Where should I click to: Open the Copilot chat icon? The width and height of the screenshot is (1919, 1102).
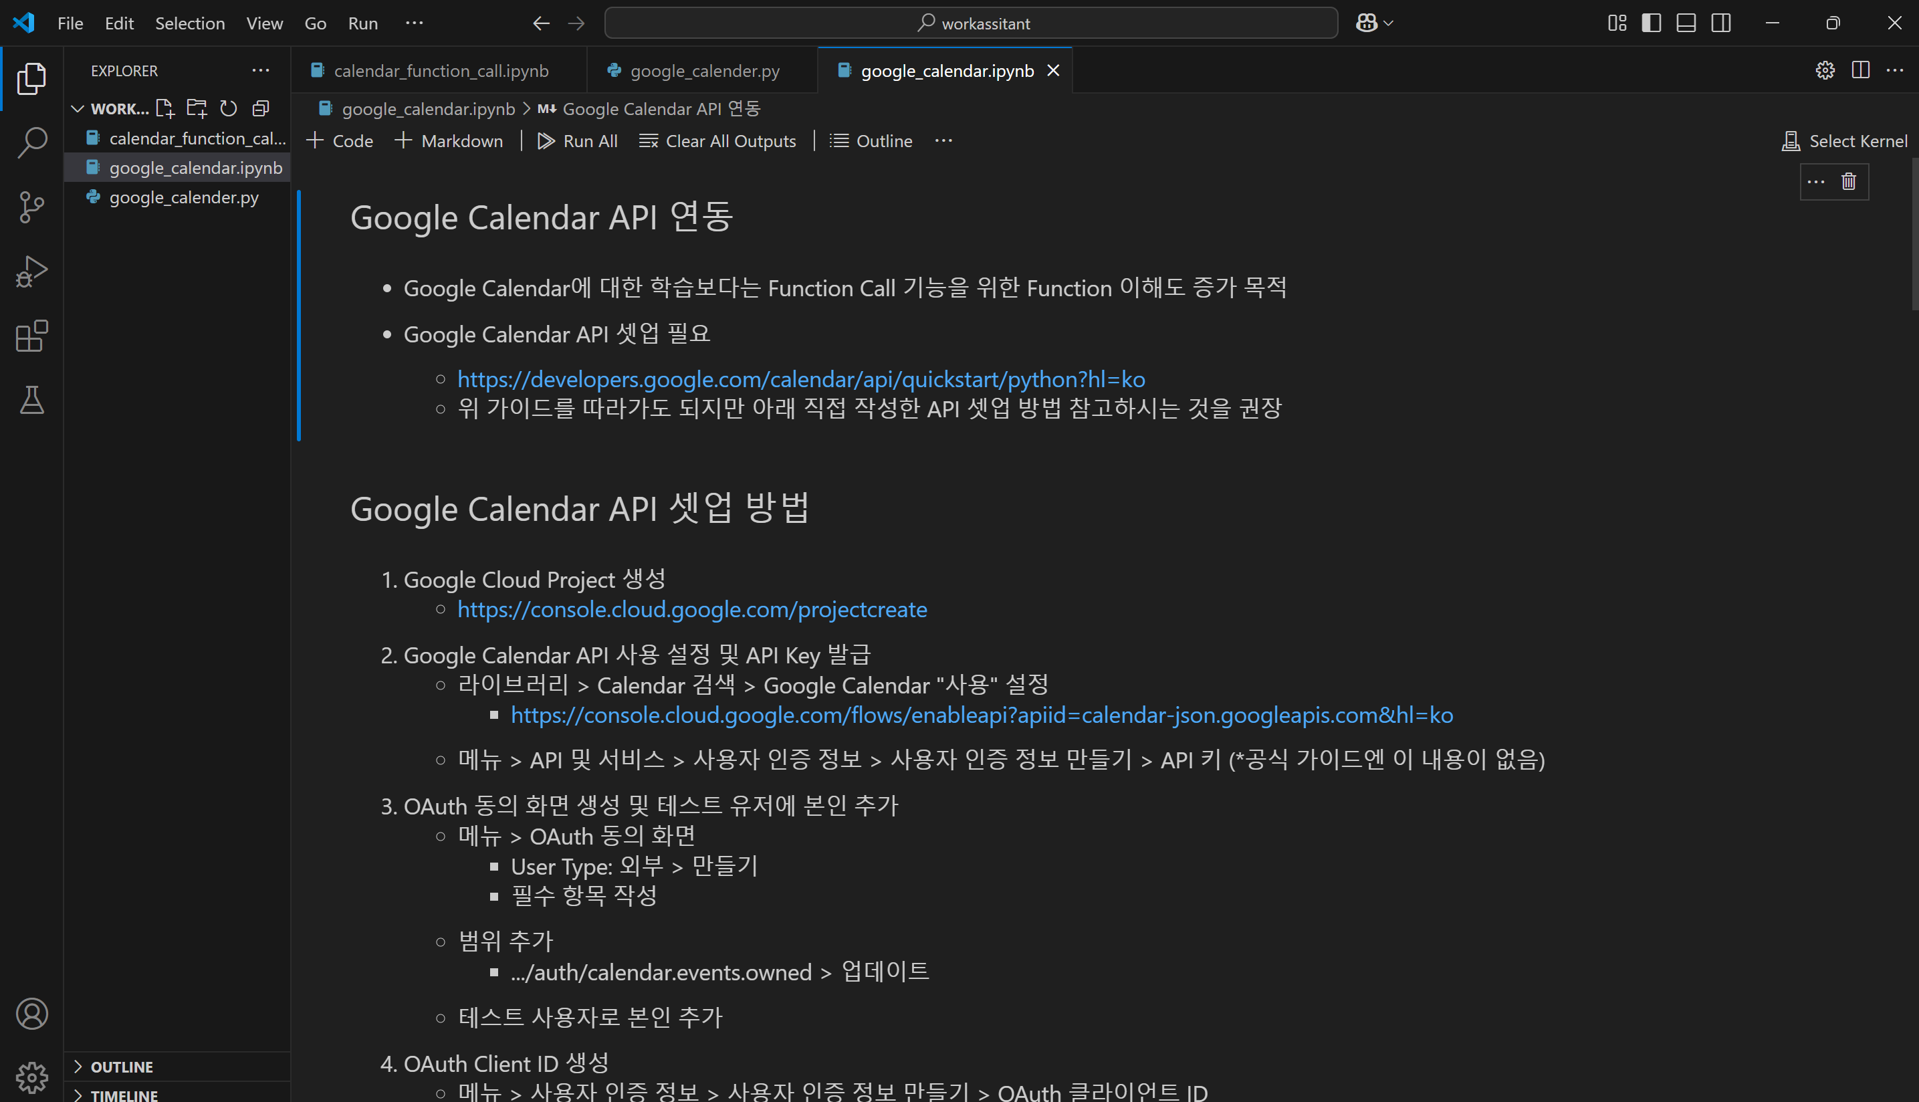[x=1367, y=23]
